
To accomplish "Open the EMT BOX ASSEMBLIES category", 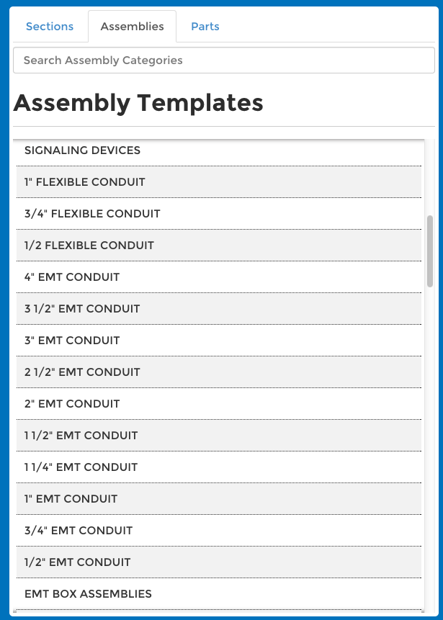I will pyautogui.click(x=218, y=594).
